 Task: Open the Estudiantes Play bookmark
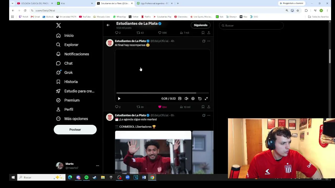coord(163,17)
